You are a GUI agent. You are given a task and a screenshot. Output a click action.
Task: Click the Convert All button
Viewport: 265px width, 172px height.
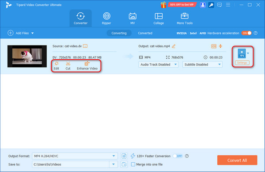(x=237, y=160)
